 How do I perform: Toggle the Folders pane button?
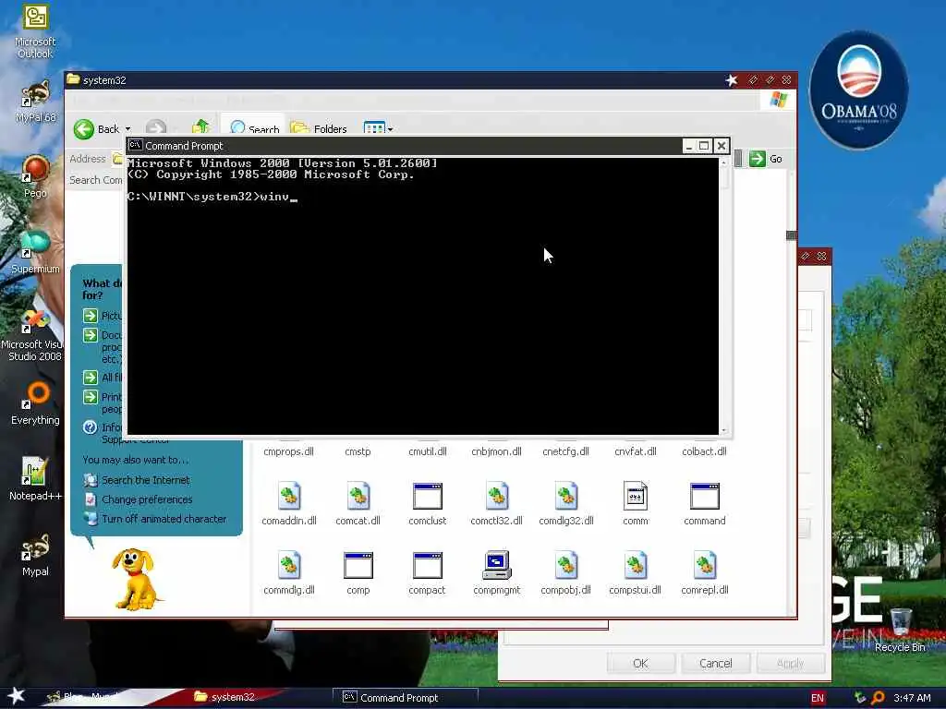click(x=319, y=128)
